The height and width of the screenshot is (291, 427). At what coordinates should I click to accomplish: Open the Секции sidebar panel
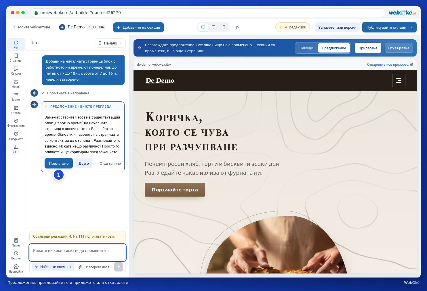[16, 71]
